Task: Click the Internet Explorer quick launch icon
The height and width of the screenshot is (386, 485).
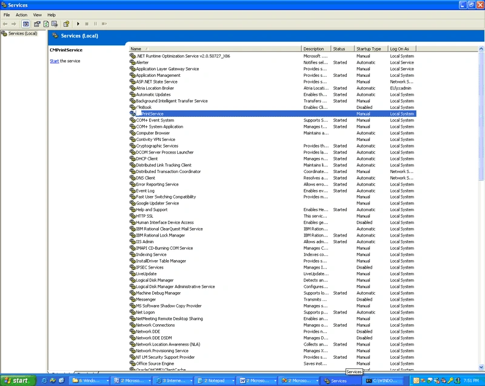Action: pos(44,381)
